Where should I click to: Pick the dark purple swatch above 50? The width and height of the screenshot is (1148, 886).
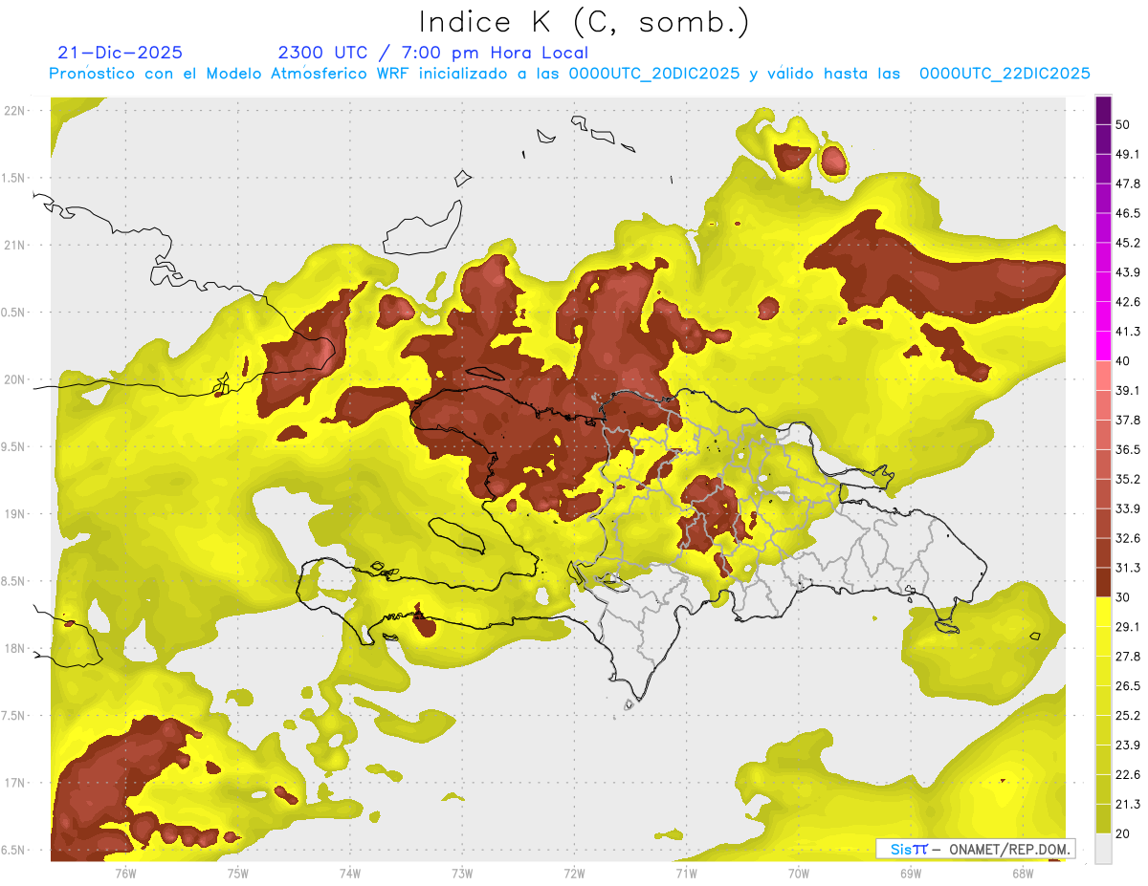(1103, 110)
